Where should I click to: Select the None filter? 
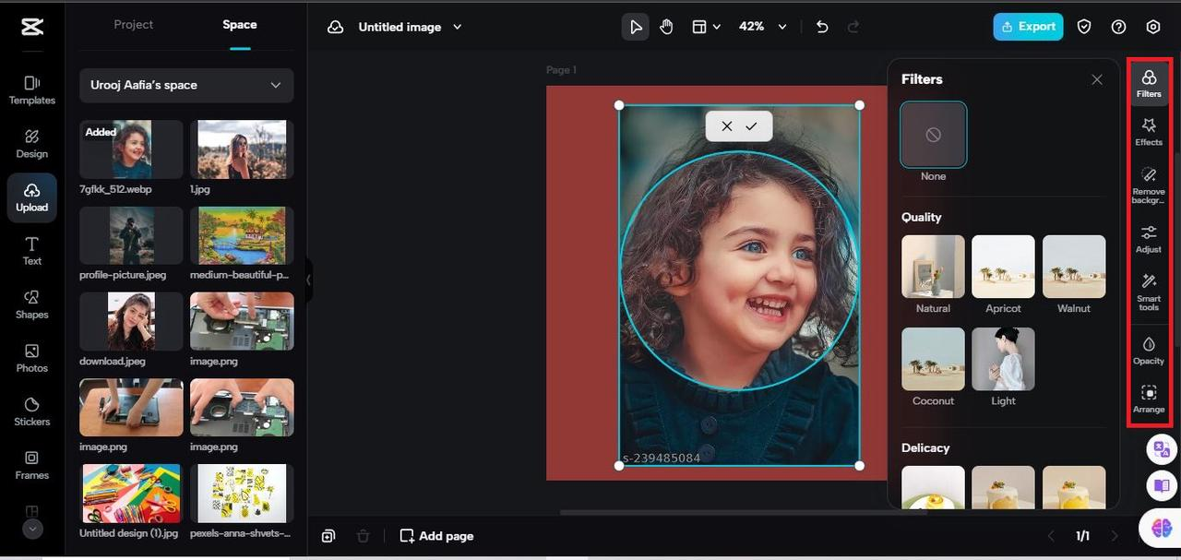coord(934,135)
